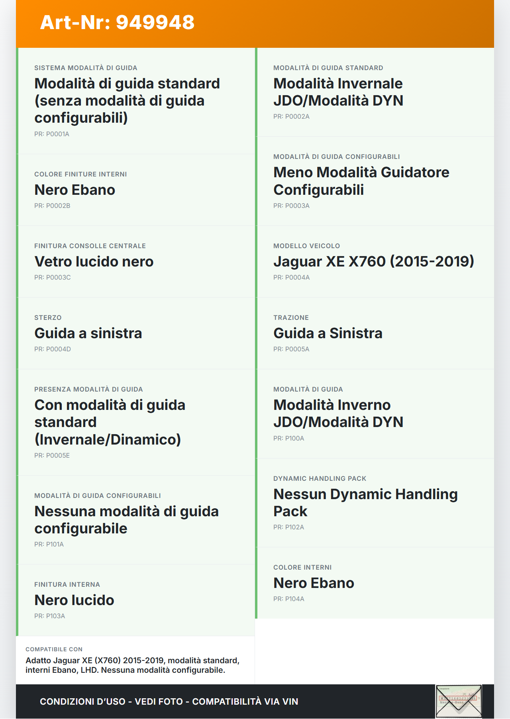
Task: Click Nessuna modalità di guida configurabile
Action: (x=126, y=520)
